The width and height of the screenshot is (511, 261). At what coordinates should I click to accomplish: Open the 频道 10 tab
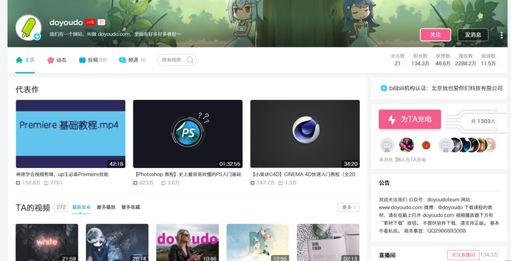click(132, 60)
